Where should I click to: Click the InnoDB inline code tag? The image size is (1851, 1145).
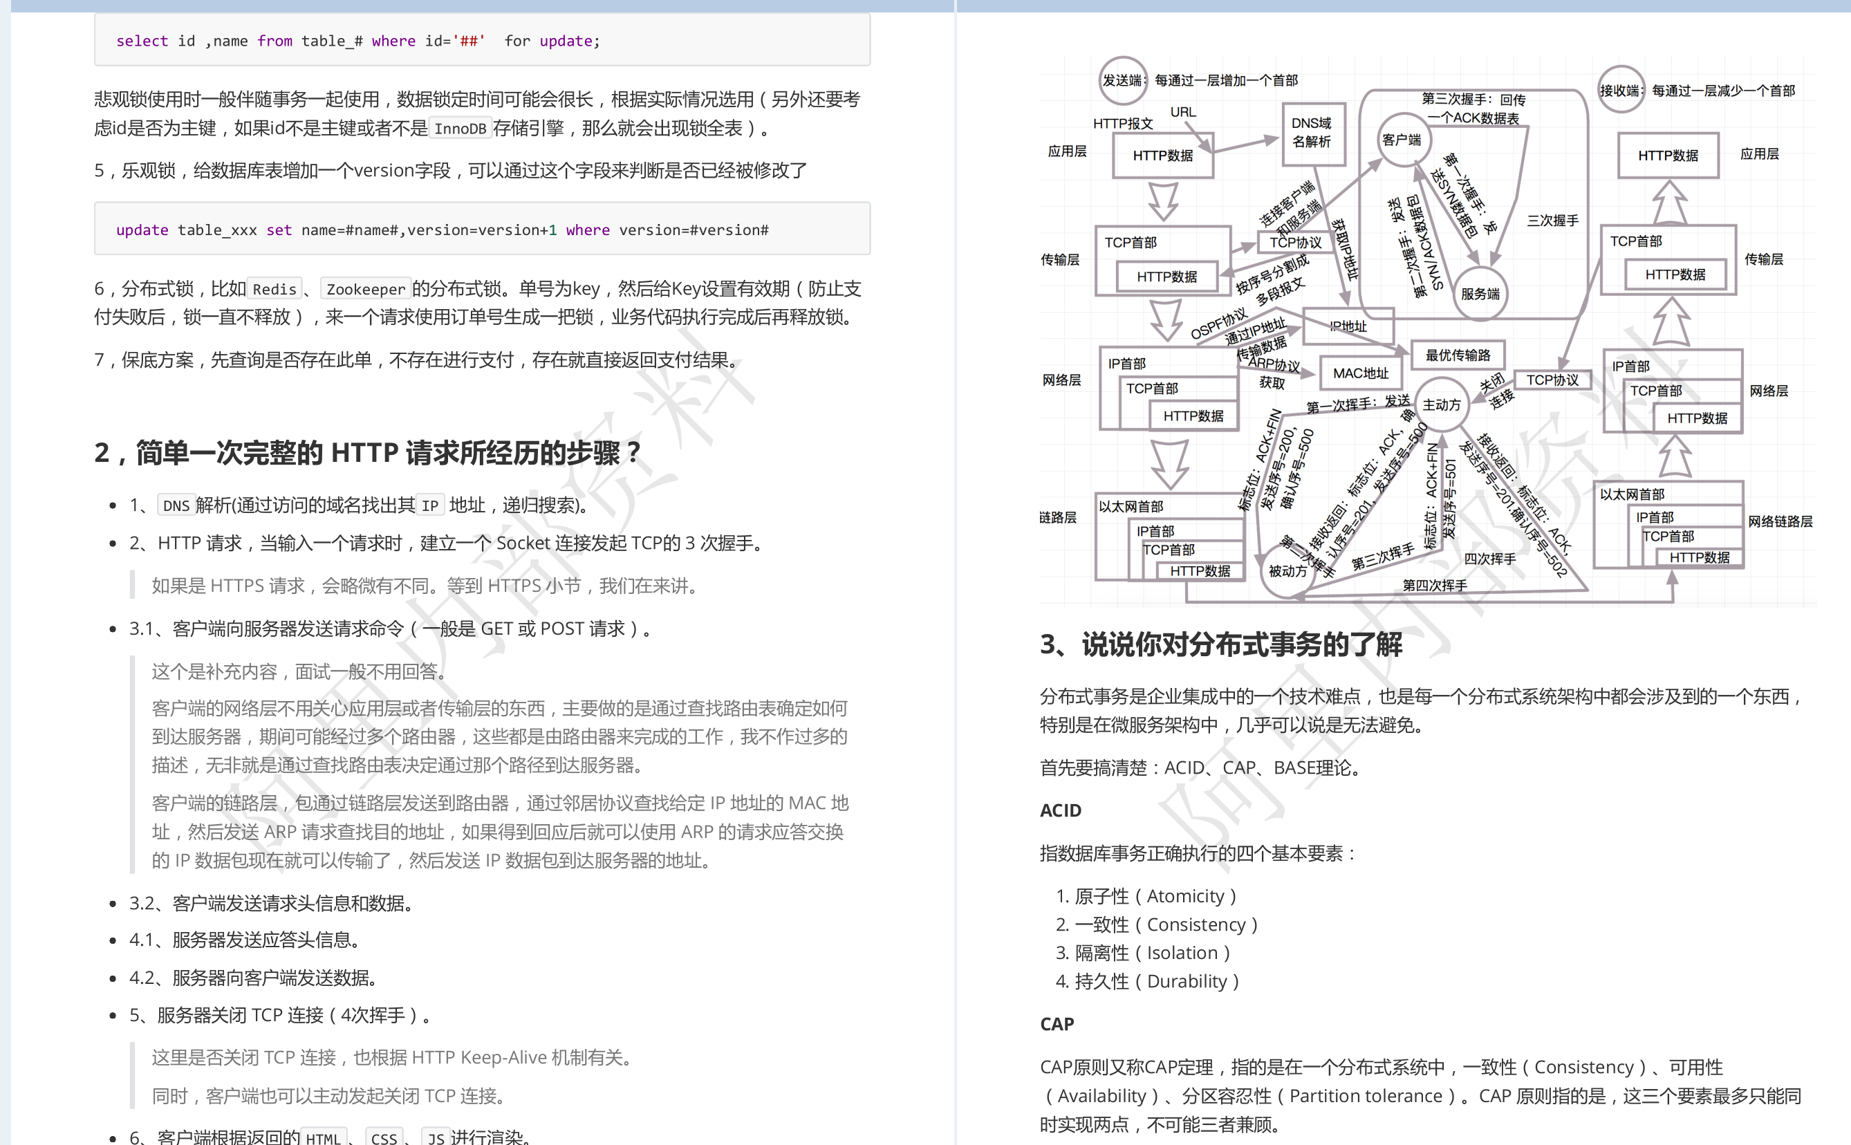(460, 129)
